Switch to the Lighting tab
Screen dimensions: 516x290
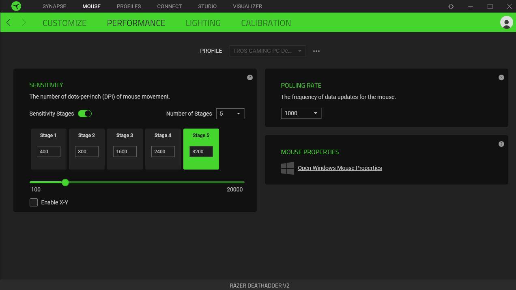(x=203, y=23)
